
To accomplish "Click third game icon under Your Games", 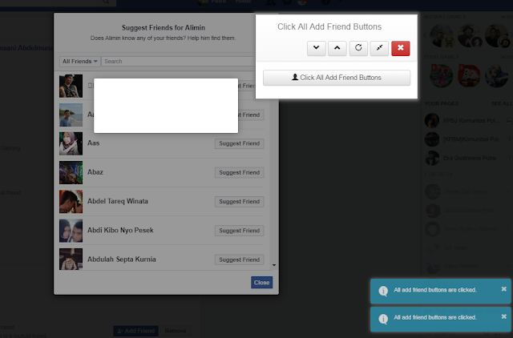I will click(x=496, y=75).
